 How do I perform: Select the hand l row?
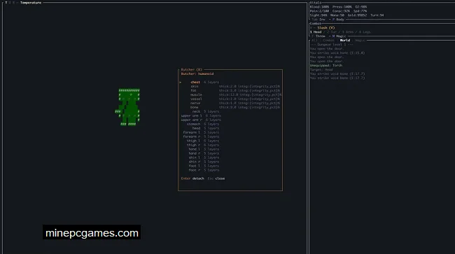click(x=204, y=149)
